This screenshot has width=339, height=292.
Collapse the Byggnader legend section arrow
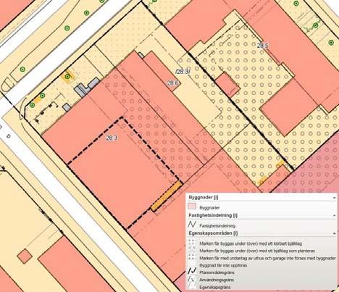[x=334, y=198]
